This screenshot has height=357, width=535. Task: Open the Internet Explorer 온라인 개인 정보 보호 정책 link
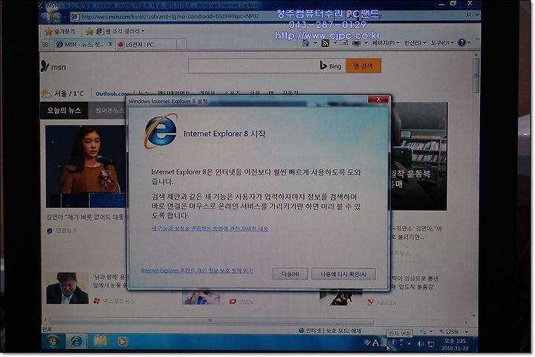[197, 270]
